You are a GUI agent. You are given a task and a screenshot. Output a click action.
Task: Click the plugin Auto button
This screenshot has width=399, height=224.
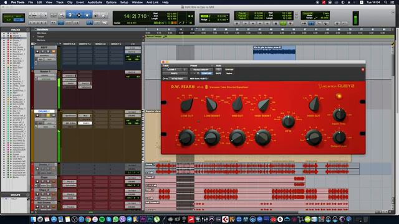(218, 70)
